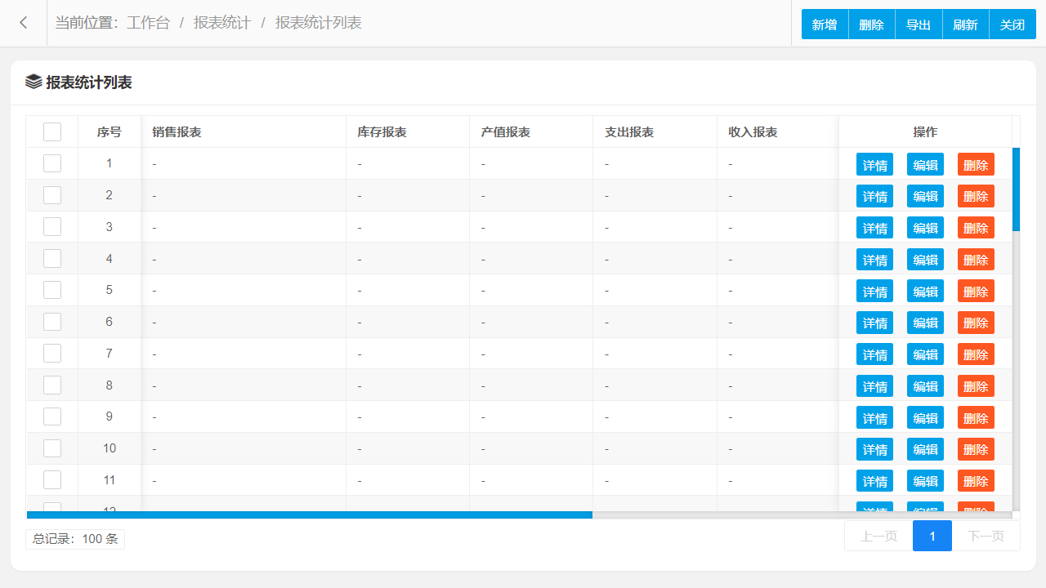Check the checkbox for row 2
This screenshot has width=1046, height=588.
[x=52, y=195]
